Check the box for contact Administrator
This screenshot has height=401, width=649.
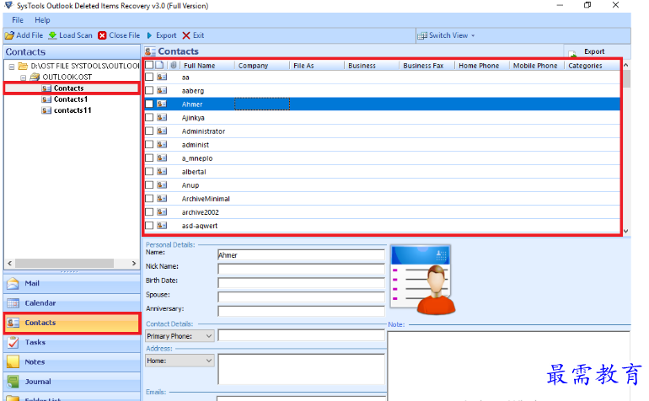149,131
